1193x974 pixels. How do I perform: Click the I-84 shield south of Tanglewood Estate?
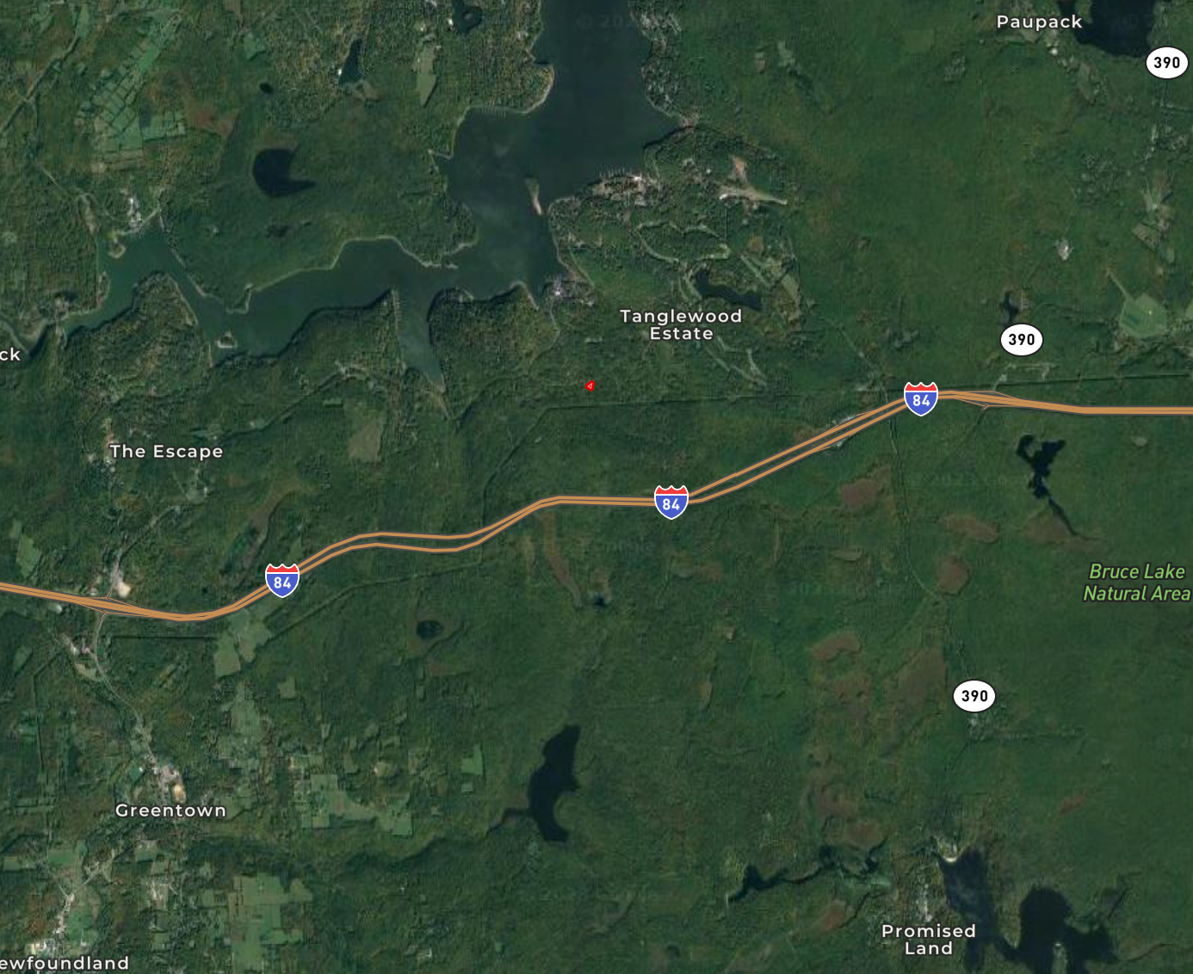671,502
